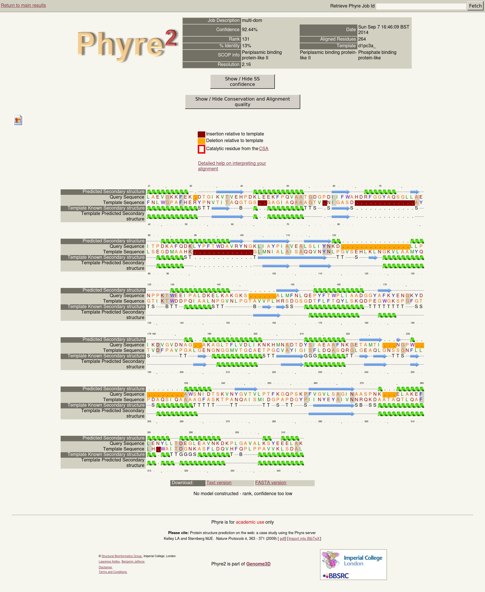The width and height of the screenshot is (485, 592).
Task: Toggle Show / Hide SS confidence
Action: click(x=242, y=82)
